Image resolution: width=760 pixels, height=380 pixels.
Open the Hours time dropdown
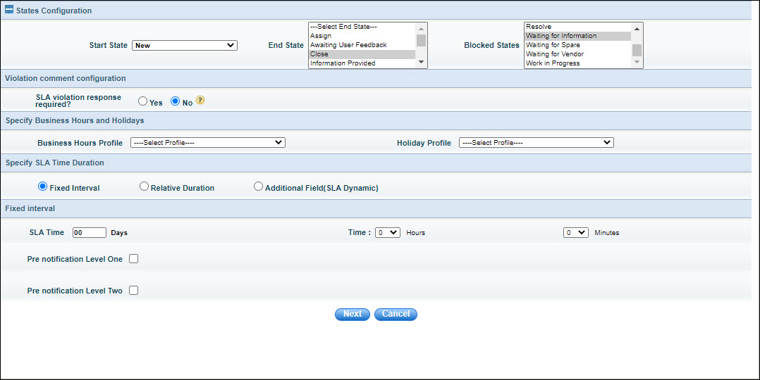[388, 232]
